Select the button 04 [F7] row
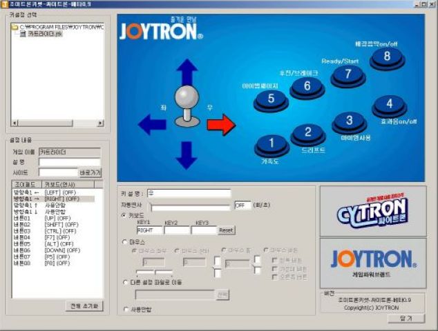Viewport: 438px width, 331px height. (x=54, y=238)
